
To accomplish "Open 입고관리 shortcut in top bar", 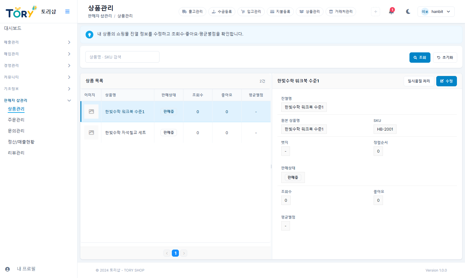I will coord(251,12).
